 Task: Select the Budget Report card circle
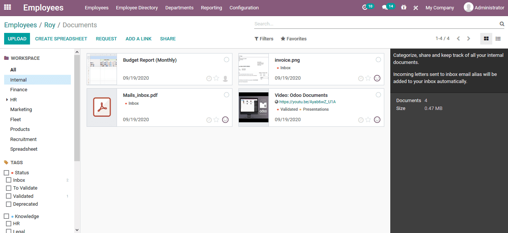point(226,59)
